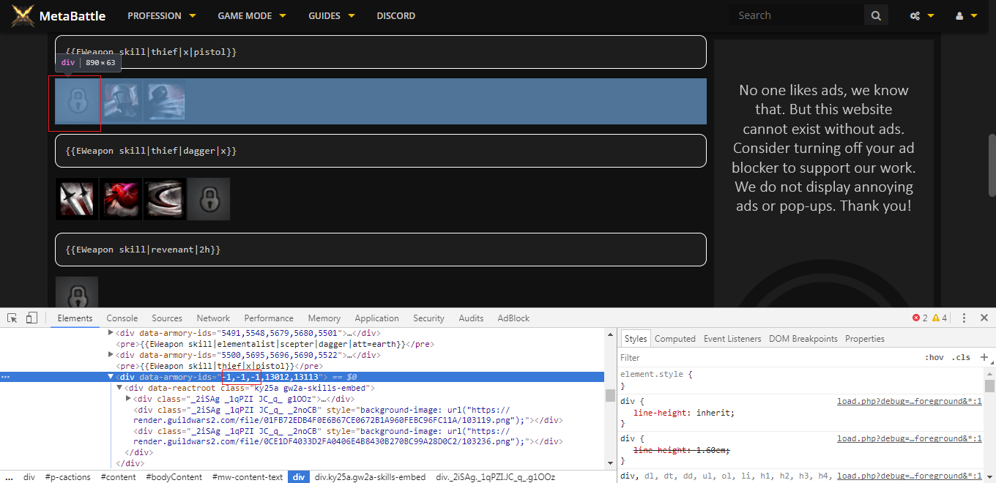Viewport: 996px width, 483px height.
Task: Select the Styles sidebar tab
Action: tap(636, 339)
